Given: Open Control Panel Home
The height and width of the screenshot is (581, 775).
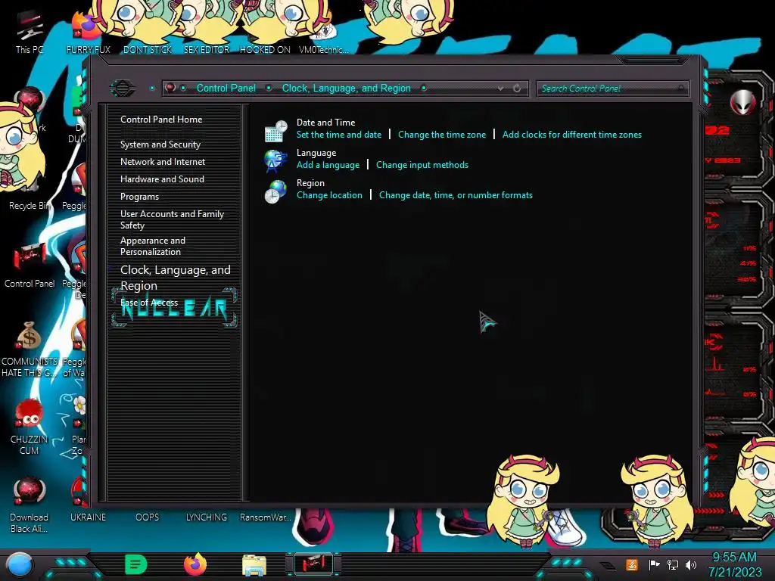Looking at the screenshot, I should point(161,119).
